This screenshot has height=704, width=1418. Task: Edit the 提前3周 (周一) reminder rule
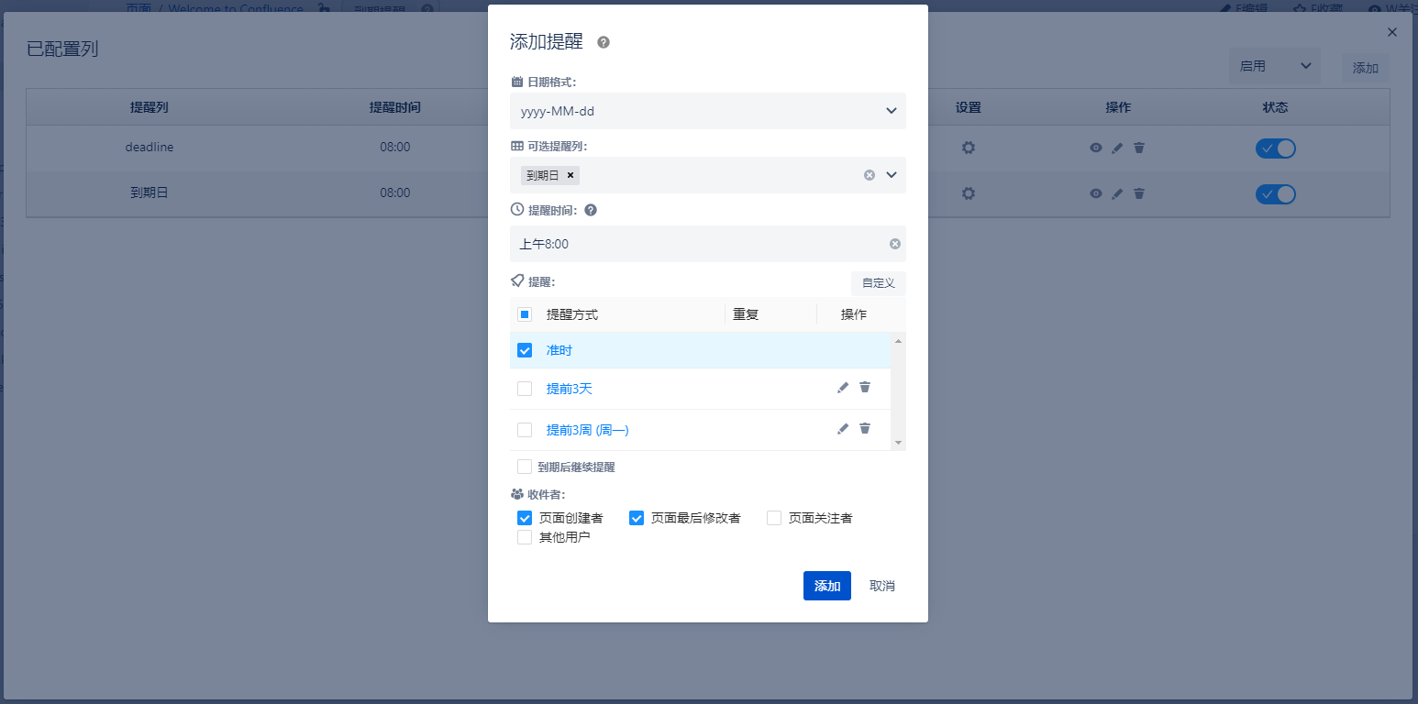pyautogui.click(x=843, y=429)
